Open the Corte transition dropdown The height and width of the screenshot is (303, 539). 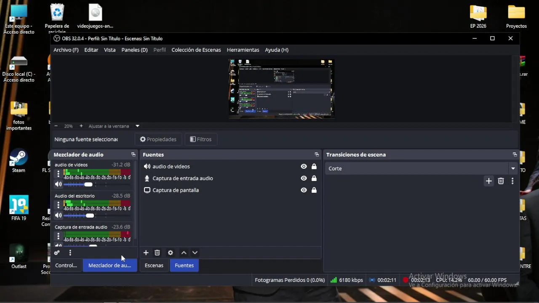(x=422, y=168)
